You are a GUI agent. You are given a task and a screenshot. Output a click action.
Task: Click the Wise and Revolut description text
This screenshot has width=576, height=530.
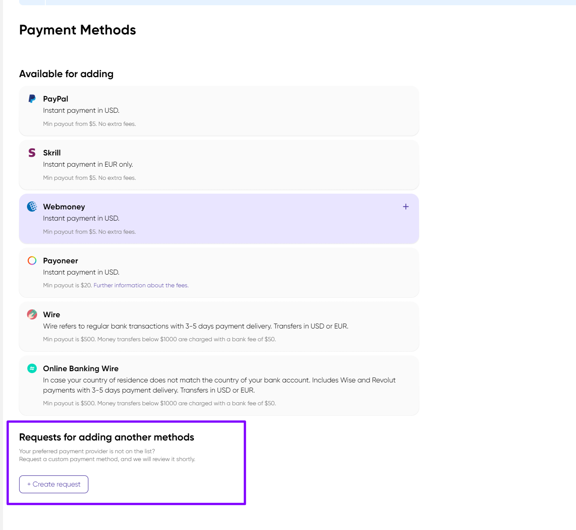tap(219, 385)
